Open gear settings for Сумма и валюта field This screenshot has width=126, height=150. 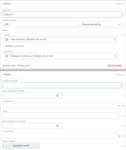123,25
